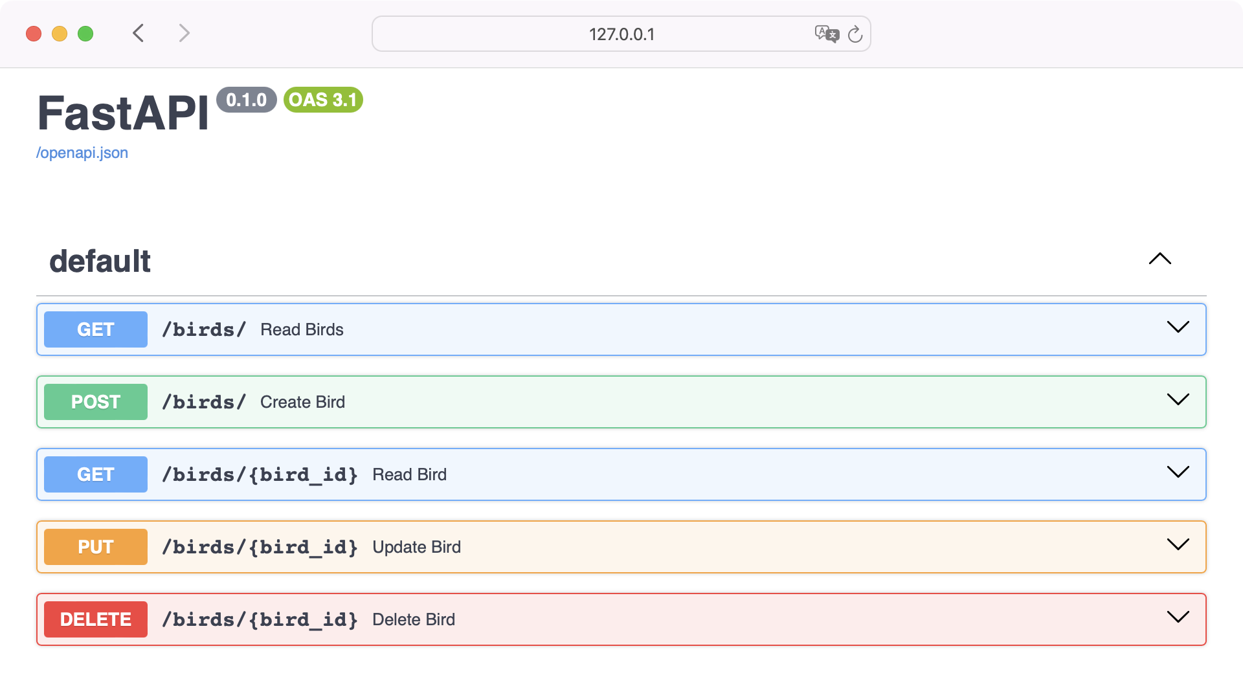
Task: Click the browser forward arrow
Action: click(x=185, y=33)
